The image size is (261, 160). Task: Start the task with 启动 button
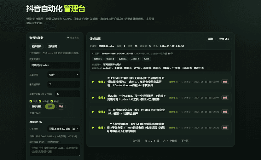[50, 106]
